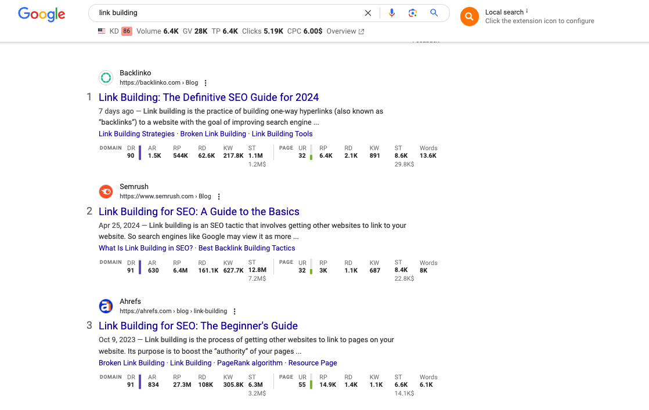
Task: Click the Ahrefs favicon
Action: (x=106, y=306)
